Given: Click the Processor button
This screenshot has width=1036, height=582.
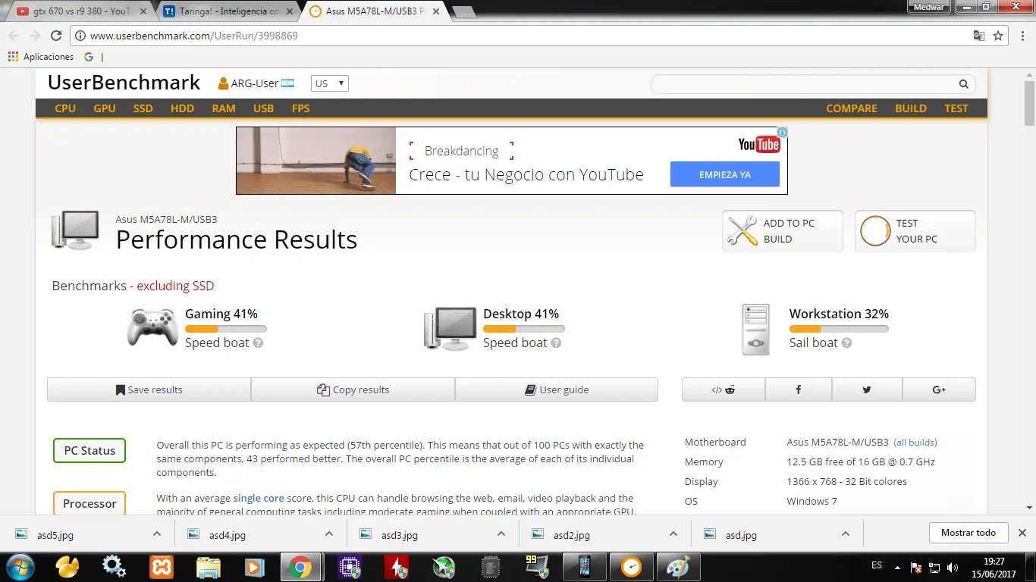Looking at the screenshot, I should coord(89,503).
